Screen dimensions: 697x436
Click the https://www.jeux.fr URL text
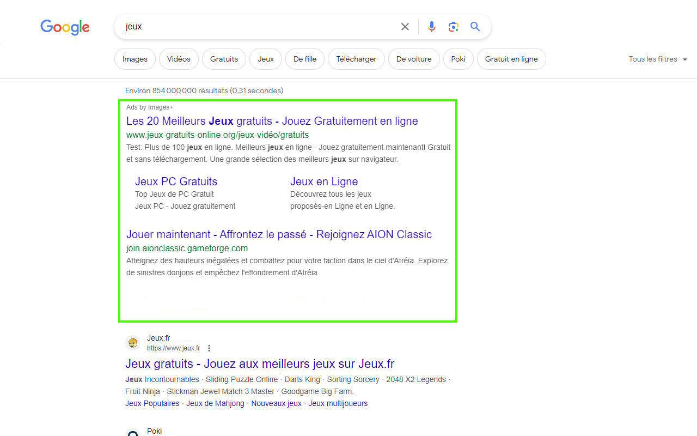point(173,348)
